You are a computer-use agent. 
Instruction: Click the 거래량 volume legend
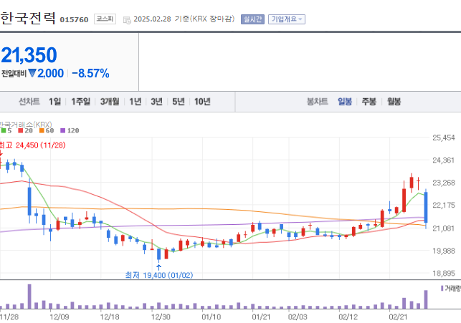click(451, 289)
